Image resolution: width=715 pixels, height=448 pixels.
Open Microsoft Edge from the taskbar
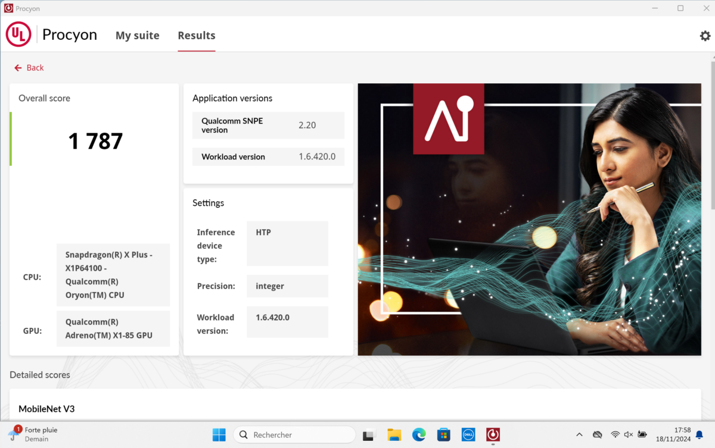tap(419, 435)
